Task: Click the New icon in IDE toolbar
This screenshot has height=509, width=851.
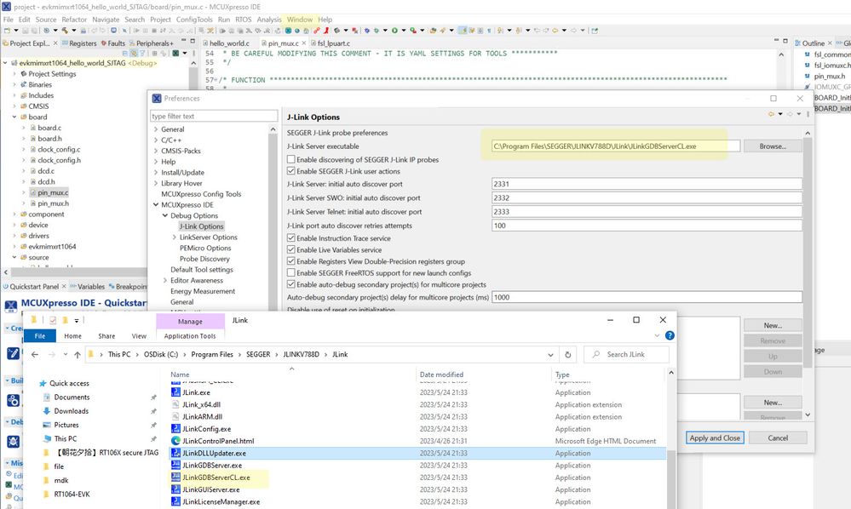Action: tap(8, 31)
